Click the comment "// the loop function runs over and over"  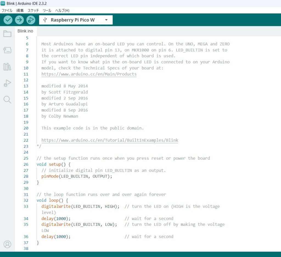click(x=101, y=194)
